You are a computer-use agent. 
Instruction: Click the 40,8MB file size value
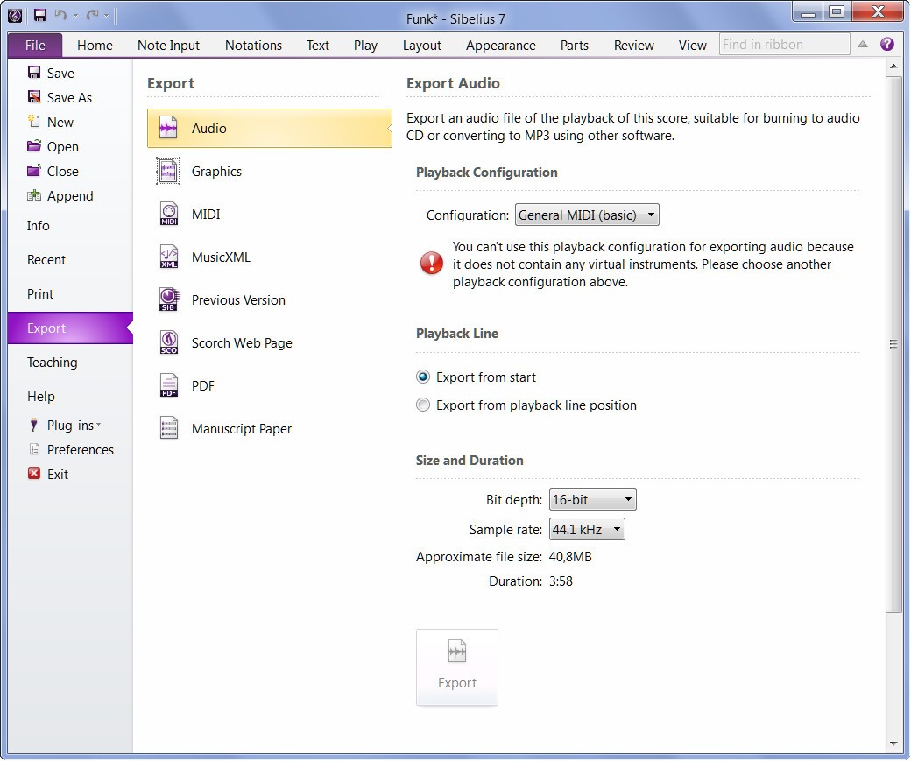[570, 556]
